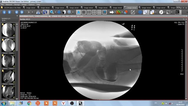Click image viewer scrollbar down arrow
This screenshot has width=188, height=106.
pyautogui.click(x=186, y=99)
